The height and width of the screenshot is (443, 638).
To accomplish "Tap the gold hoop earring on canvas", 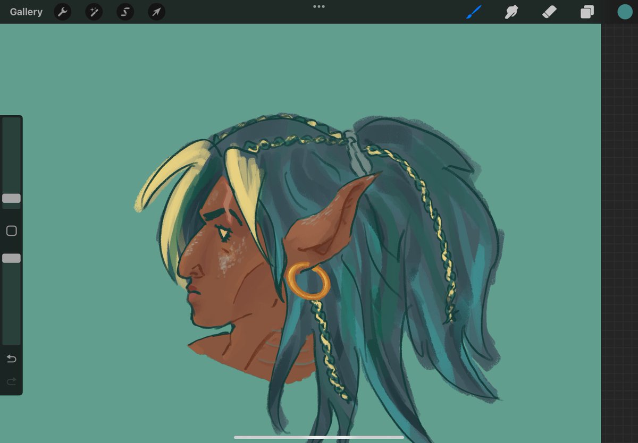I will [x=308, y=281].
